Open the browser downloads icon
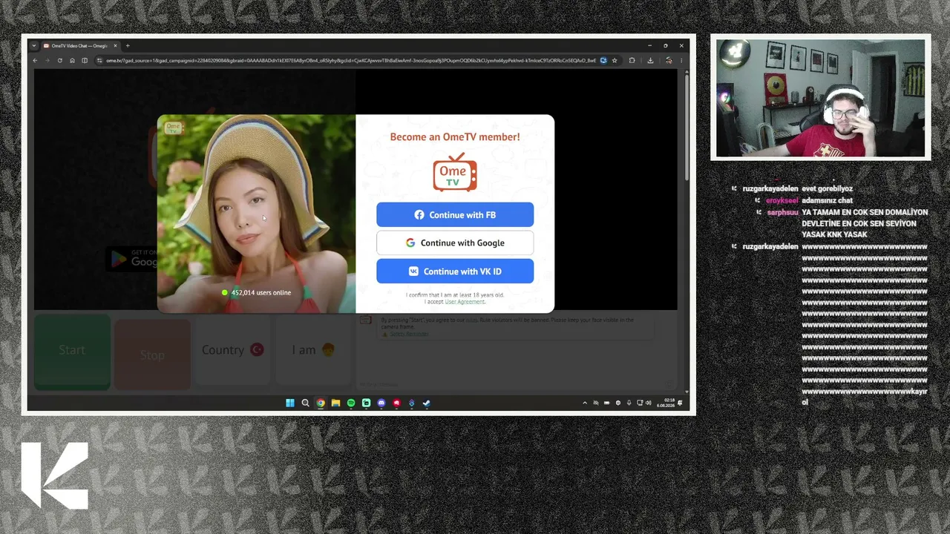This screenshot has height=534, width=950. click(650, 61)
